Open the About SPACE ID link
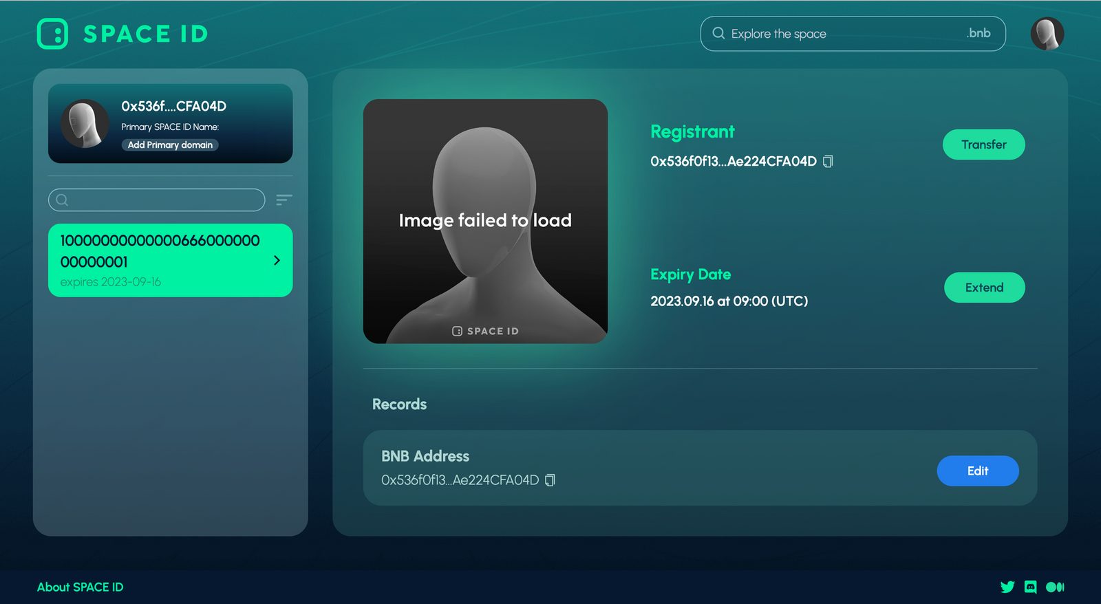The width and height of the screenshot is (1101, 604). (80, 587)
